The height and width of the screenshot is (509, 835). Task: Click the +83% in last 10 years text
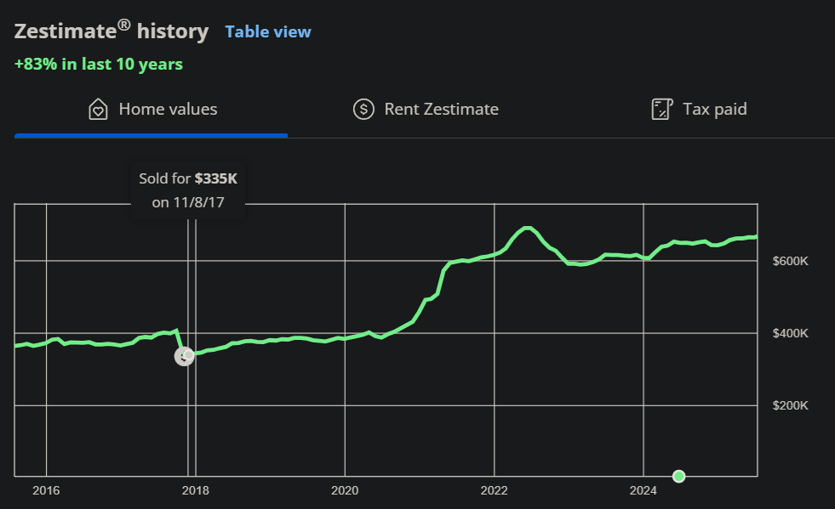(x=99, y=65)
